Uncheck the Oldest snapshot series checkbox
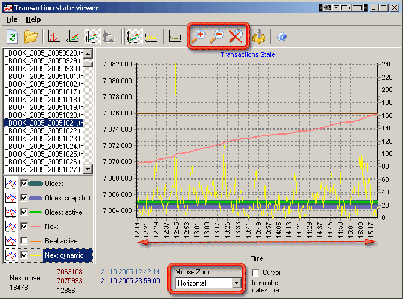 pyautogui.click(x=25, y=198)
